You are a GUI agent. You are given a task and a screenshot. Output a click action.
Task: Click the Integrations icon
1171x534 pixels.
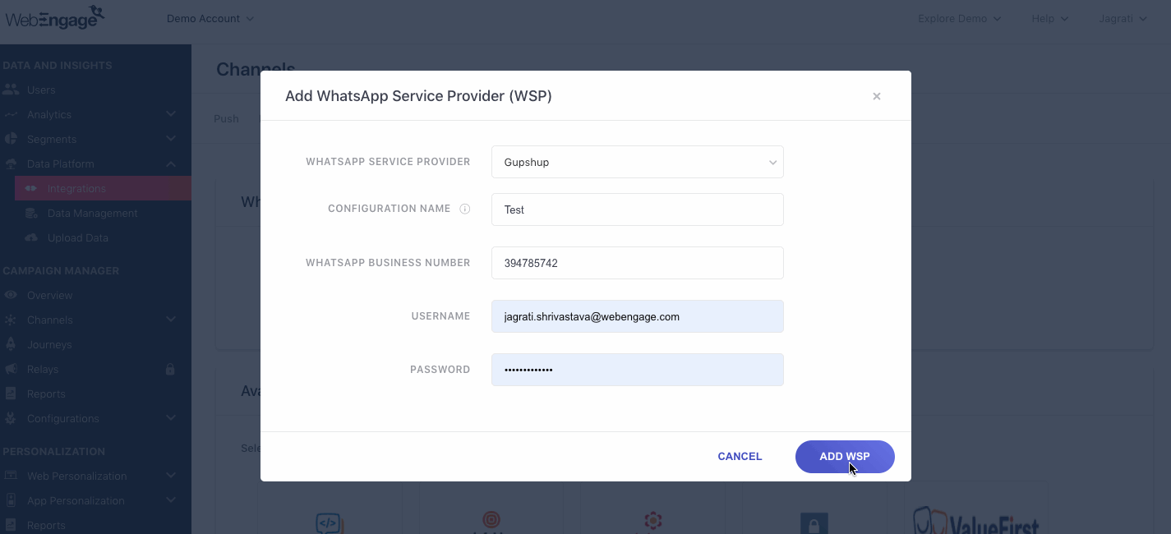pos(31,188)
